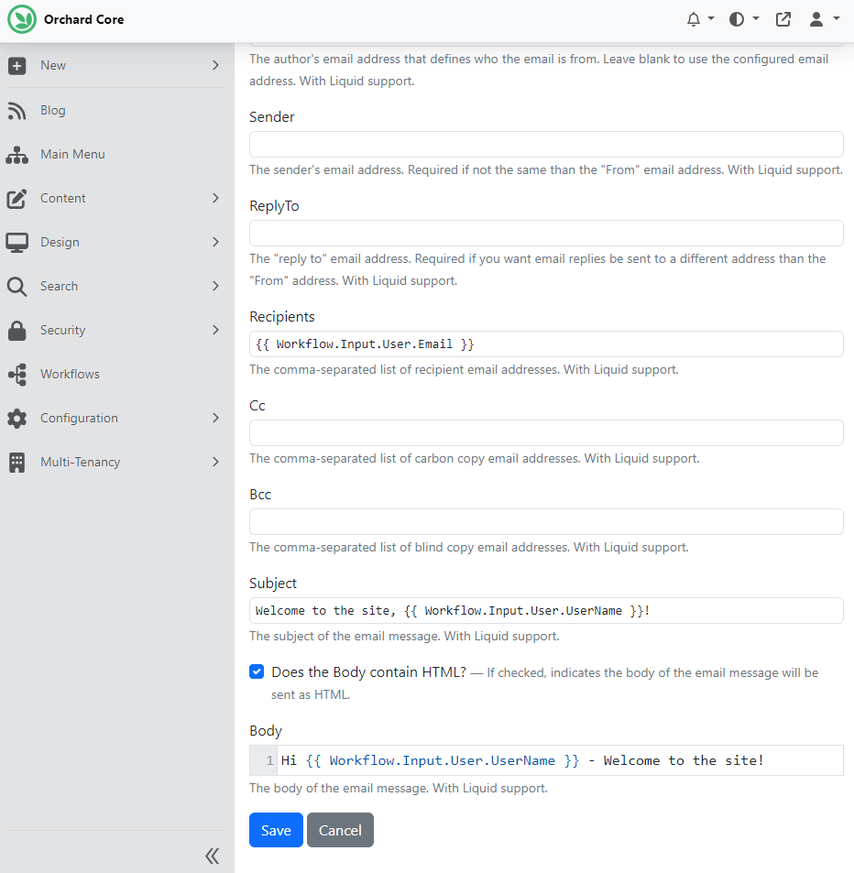
Task: Focus the Sender input field
Action: pos(546,145)
